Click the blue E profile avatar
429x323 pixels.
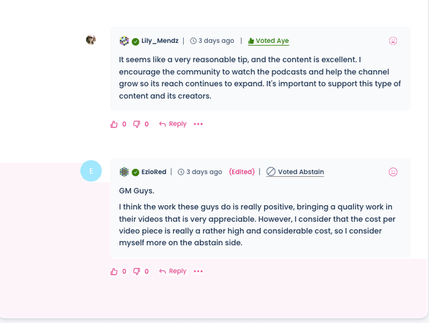pos(91,171)
